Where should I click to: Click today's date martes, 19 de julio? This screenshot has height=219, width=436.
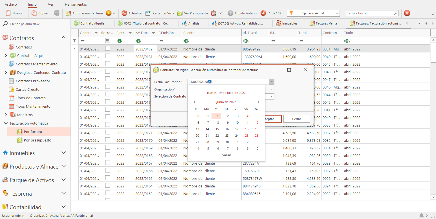point(226,93)
